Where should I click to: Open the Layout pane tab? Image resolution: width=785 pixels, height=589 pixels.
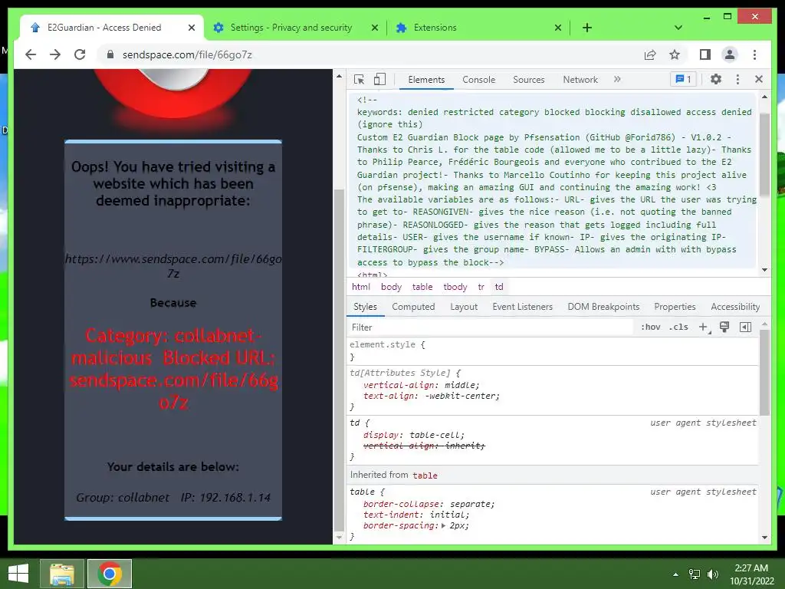tap(464, 307)
